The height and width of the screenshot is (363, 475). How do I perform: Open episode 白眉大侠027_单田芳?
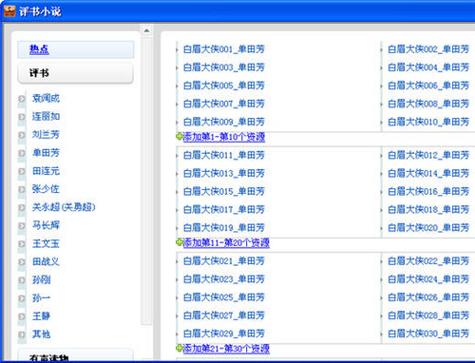[224, 315]
